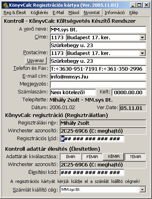Toggle the TÉMIR database button
The height and width of the screenshot is (199, 152).
(x=135, y=157)
